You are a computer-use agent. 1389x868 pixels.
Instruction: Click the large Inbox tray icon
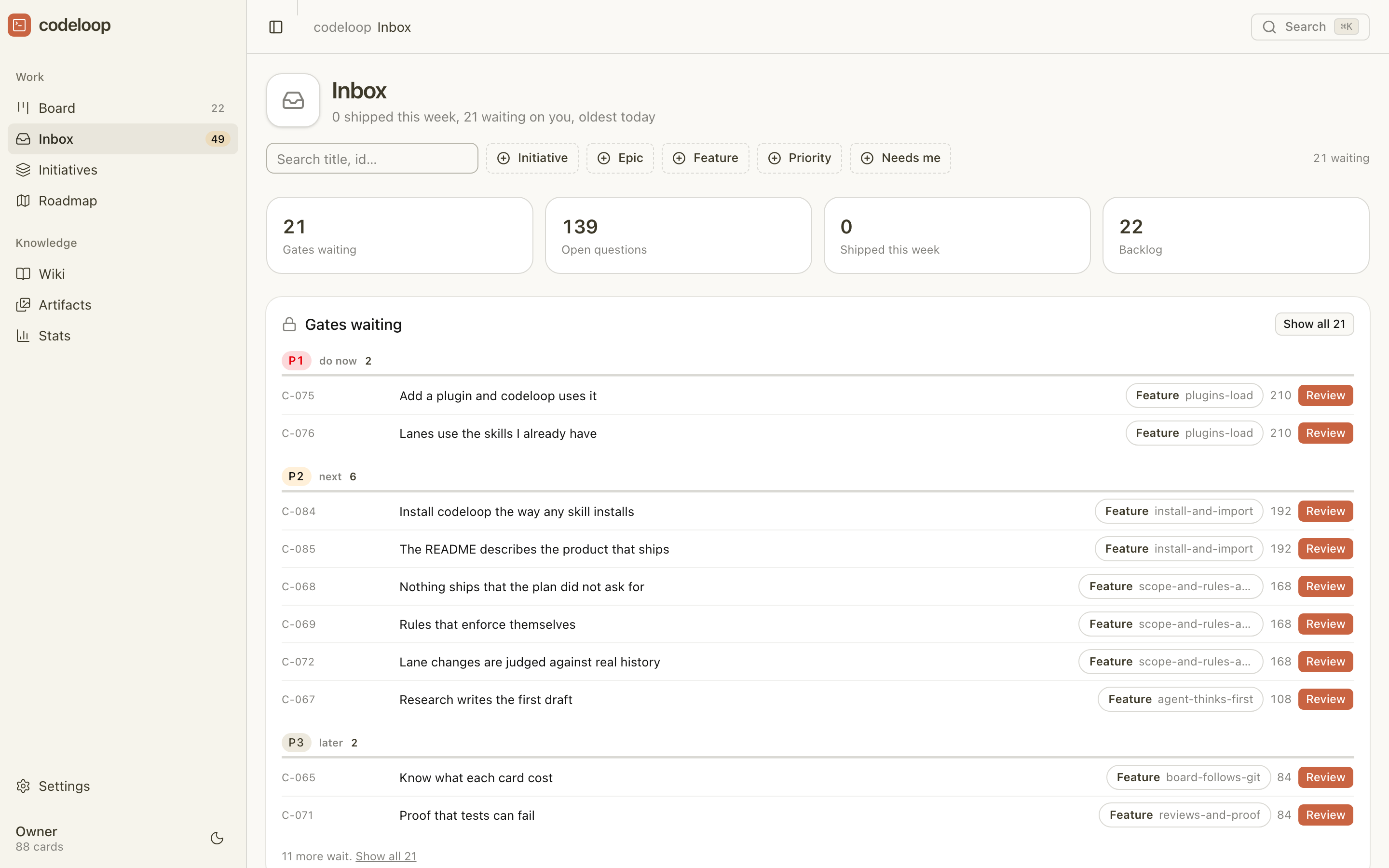(x=293, y=100)
